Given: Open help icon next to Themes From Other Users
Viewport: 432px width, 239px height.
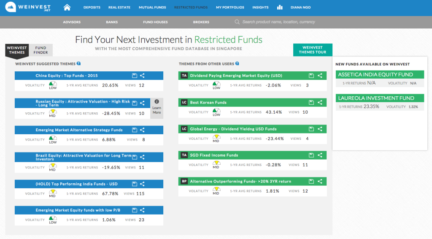Looking at the screenshot, I should click(x=237, y=64).
